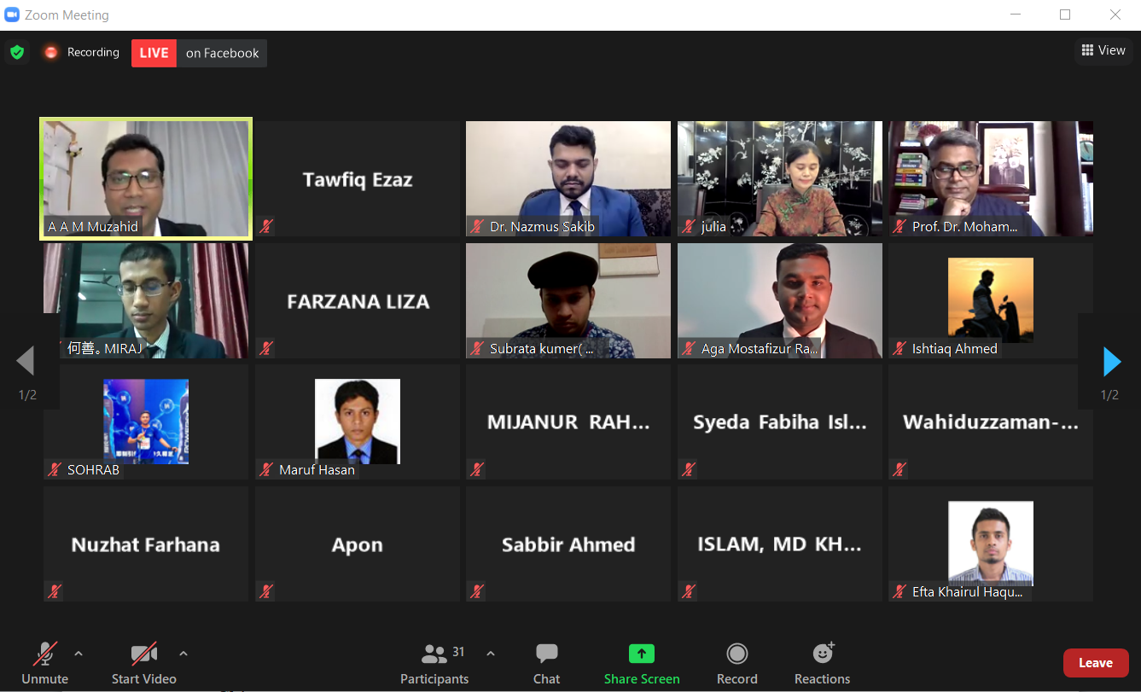This screenshot has height=692, width=1141.
Task: Click the left gallery page arrow
Action: (x=26, y=362)
